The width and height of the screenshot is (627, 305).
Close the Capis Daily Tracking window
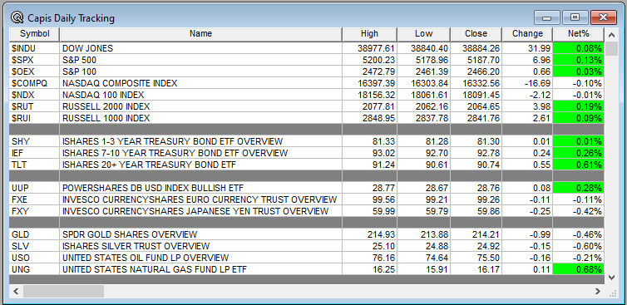[x=604, y=17]
